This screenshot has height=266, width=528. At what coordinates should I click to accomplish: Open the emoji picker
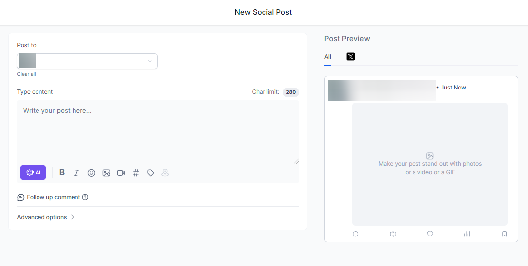[91, 173]
